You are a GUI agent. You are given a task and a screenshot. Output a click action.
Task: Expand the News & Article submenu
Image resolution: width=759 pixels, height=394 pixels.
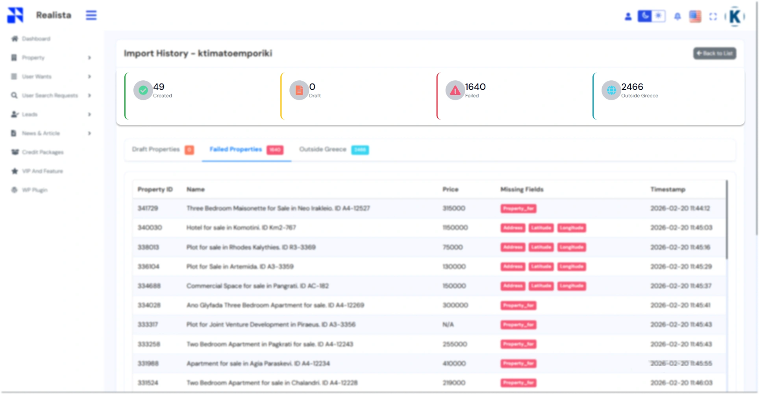coord(89,133)
